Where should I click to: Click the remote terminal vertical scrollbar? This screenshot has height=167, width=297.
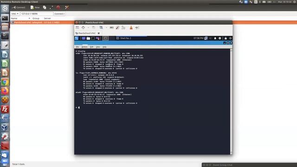coord(231,102)
